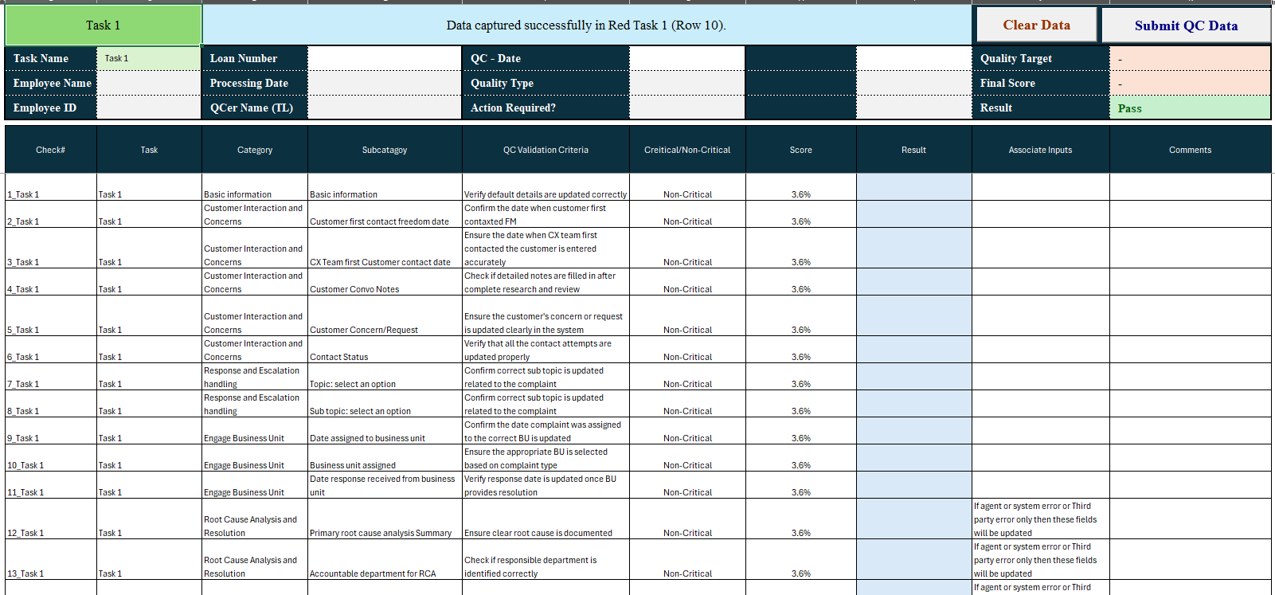Select the 'Contact Status' cell

tap(385, 350)
